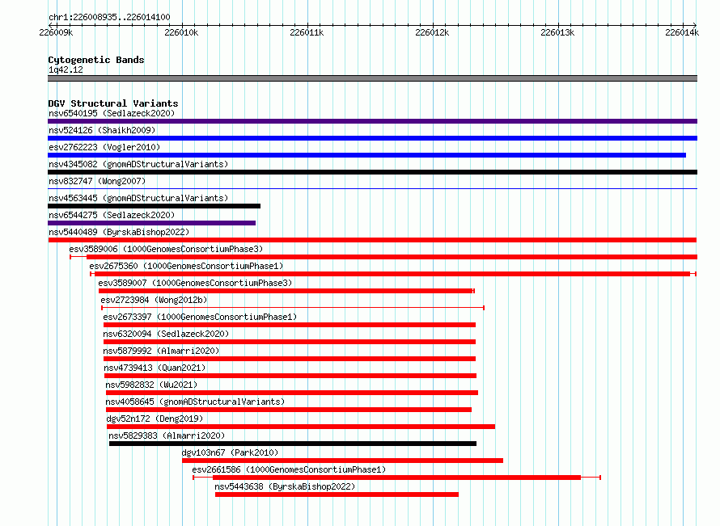This screenshot has width=720, height=526.
Task: Click the 226009k ruler tick label
Action: pyautogui.click(x=56, y=32)
